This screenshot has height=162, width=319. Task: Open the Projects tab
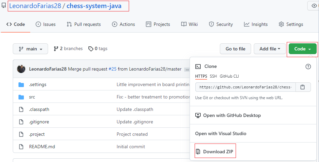tap(158, 24)
